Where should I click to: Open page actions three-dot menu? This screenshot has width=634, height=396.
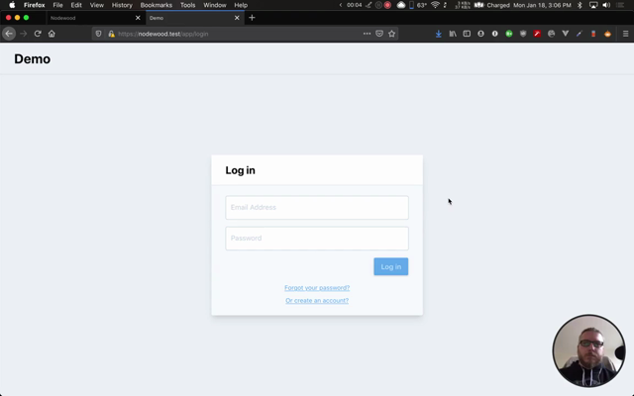click(367, 34)
